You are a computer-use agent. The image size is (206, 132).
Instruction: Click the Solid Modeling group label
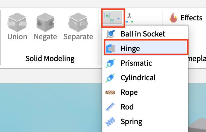coord(50,58)
